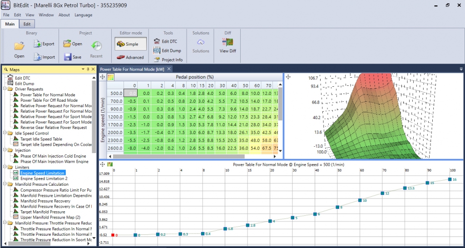465x248 pixels.
Task: Collapse the Injection folder
Action: 5,150
